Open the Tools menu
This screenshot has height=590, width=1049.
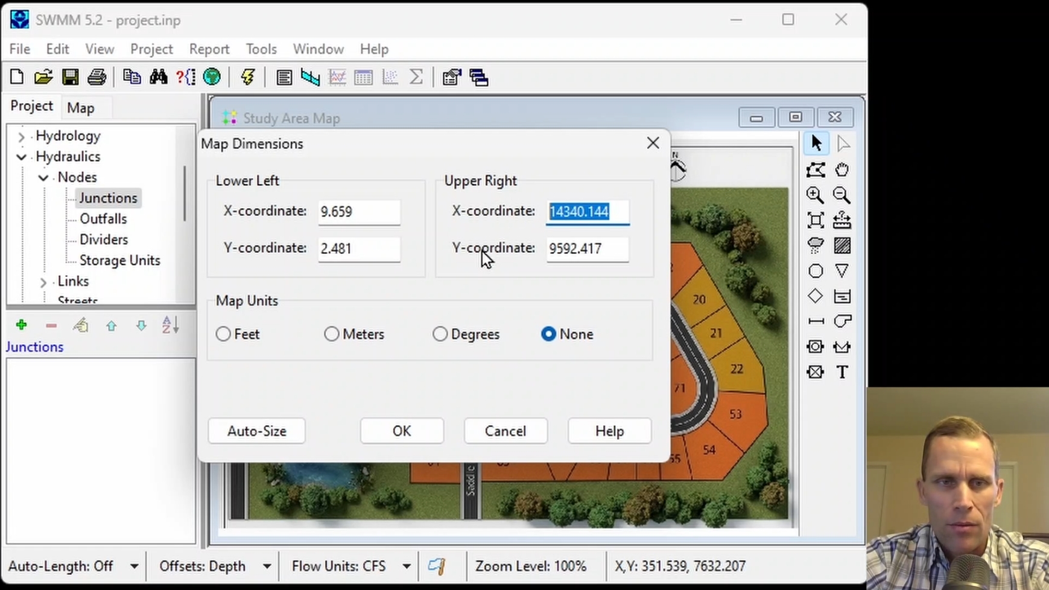click(261, 49)
